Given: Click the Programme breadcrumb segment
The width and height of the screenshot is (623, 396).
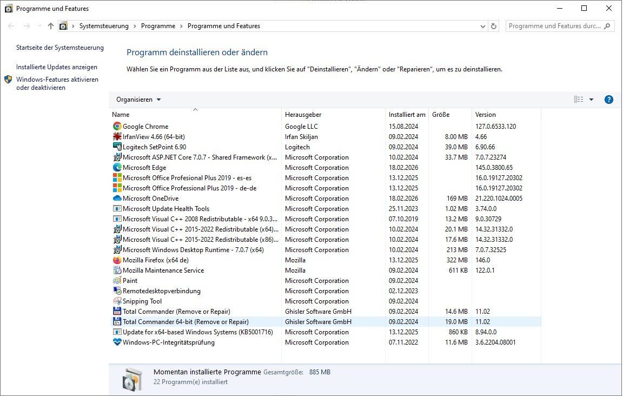Looking at the screenshot, I should (x=158, y=27).
